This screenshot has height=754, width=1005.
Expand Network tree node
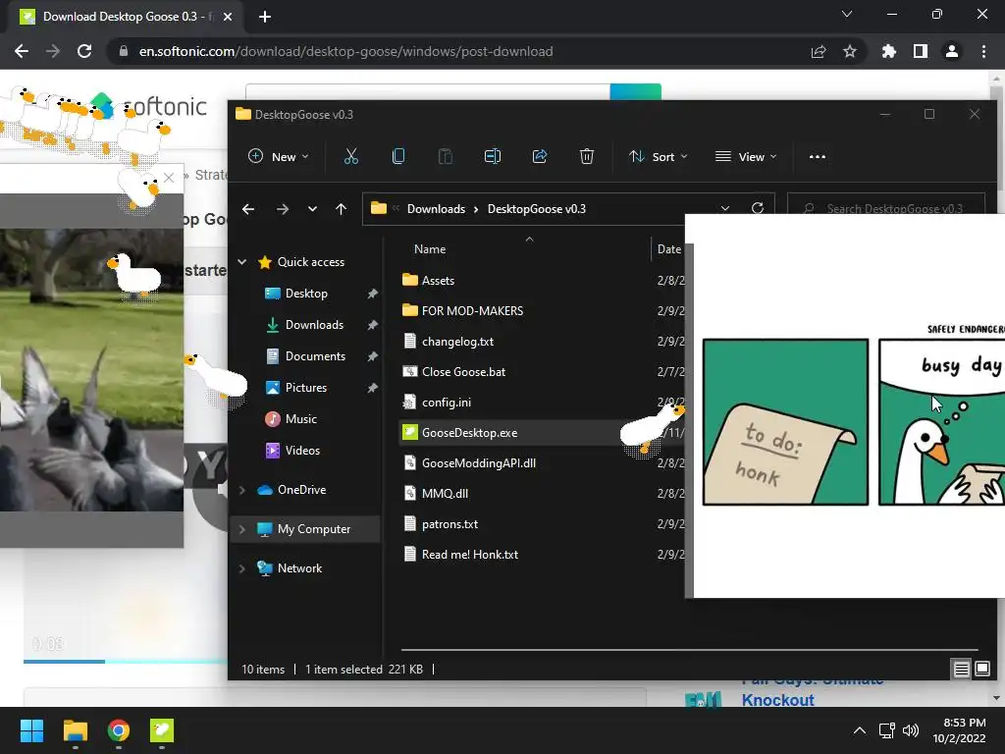242,568
